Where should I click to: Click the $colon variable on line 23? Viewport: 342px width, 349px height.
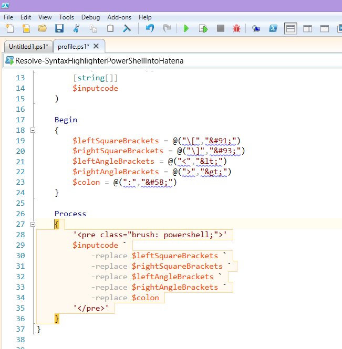pyautogui.click(x=86, y=182)
